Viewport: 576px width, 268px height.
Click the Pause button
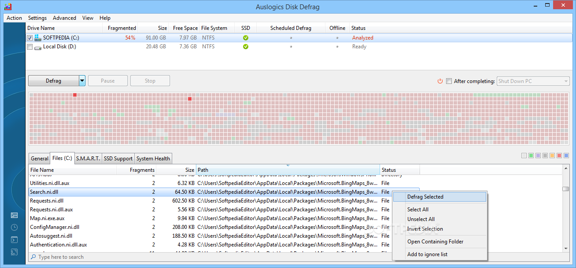coord(108,81)
